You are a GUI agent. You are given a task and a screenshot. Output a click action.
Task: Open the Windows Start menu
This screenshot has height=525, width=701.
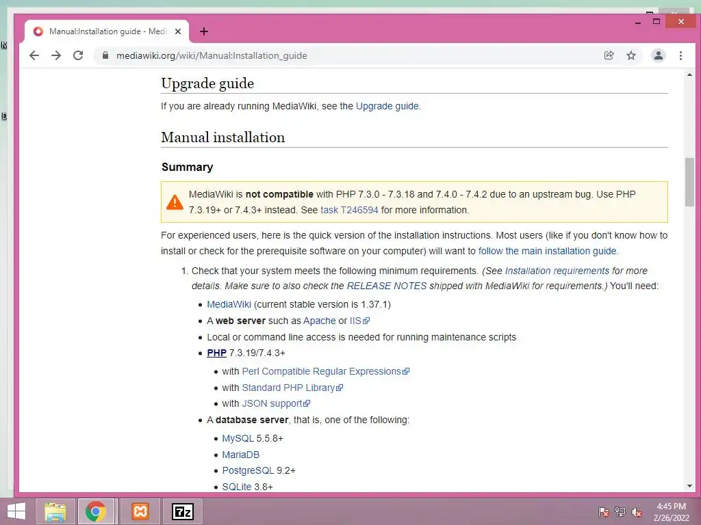click(16, 511)
